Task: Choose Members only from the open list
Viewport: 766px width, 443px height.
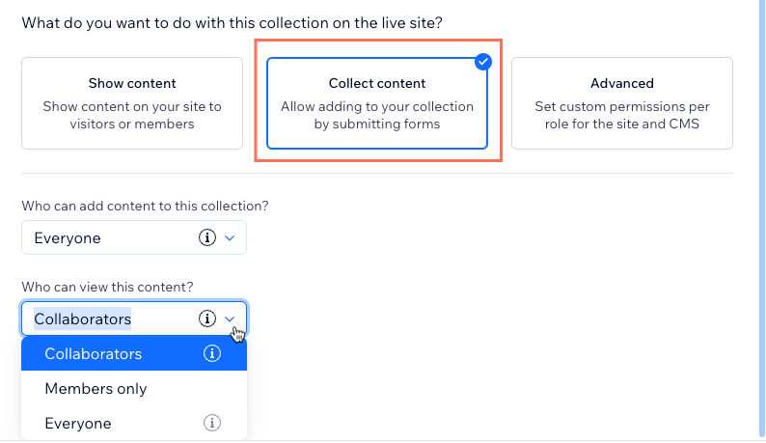Action: click(x=134, y=388)
